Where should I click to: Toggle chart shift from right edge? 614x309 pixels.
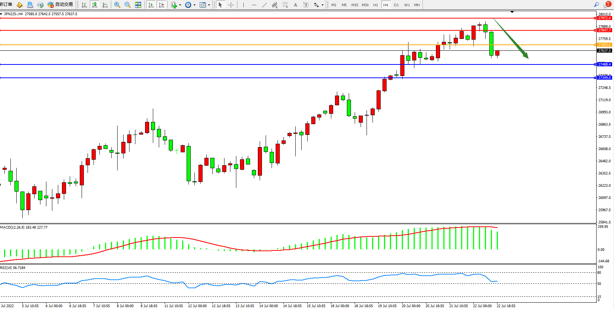(x=161, y=5)
